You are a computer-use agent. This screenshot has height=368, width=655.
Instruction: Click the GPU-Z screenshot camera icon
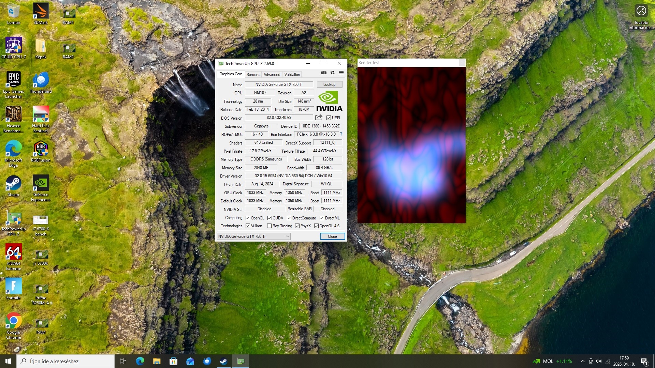323,73
